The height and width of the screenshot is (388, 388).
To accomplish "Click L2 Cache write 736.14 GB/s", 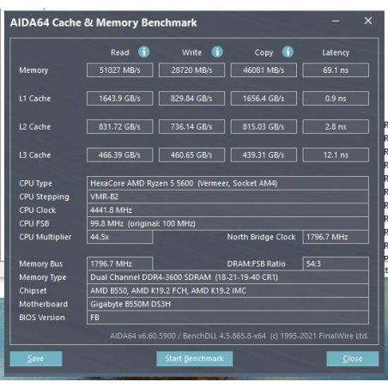I will pos(191,127).
